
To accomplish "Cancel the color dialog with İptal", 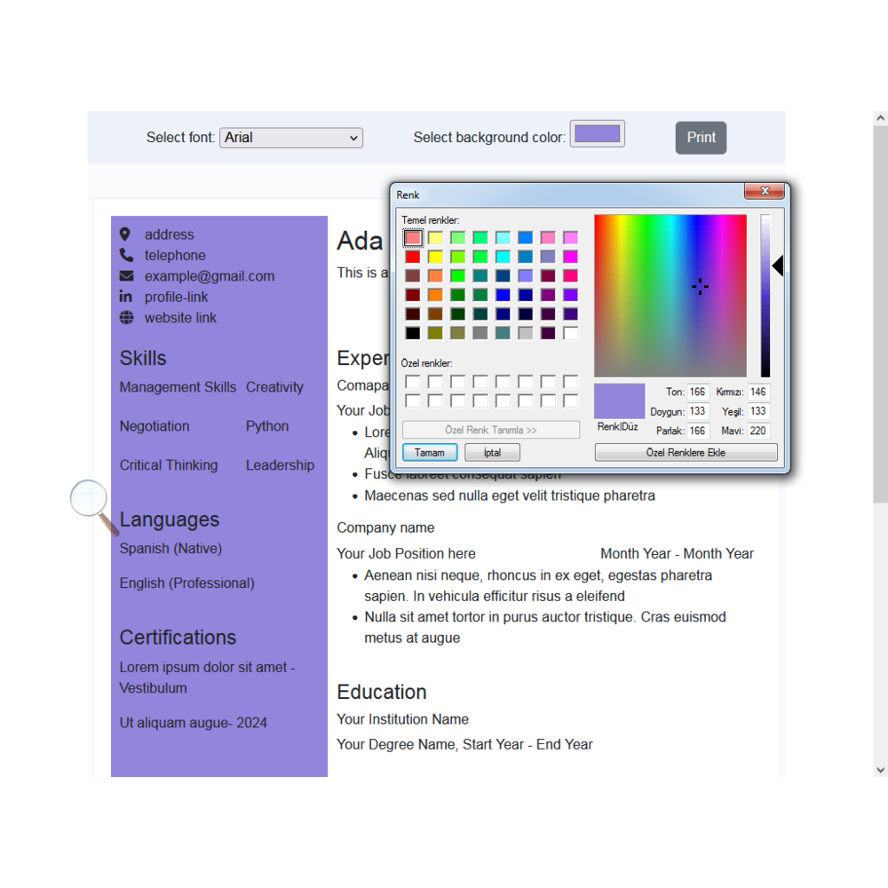I will point(492,453).
